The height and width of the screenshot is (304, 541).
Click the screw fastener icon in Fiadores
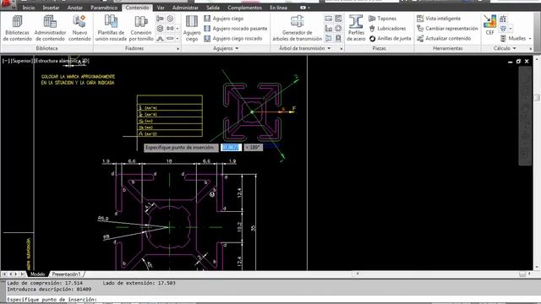[160, 19]
